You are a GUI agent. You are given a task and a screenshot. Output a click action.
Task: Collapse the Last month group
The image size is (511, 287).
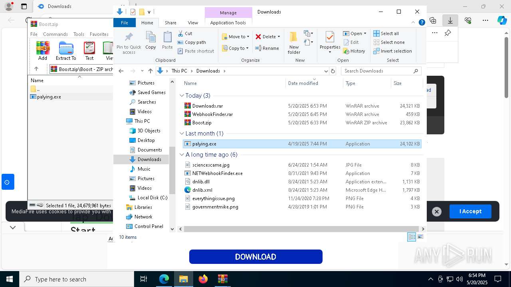pos(182,134)
